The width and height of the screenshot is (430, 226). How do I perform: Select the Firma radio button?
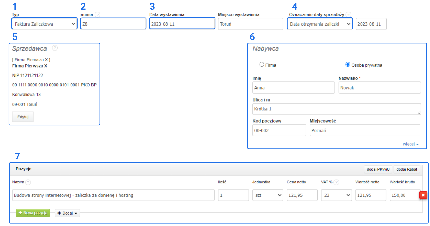pos(262,65)
